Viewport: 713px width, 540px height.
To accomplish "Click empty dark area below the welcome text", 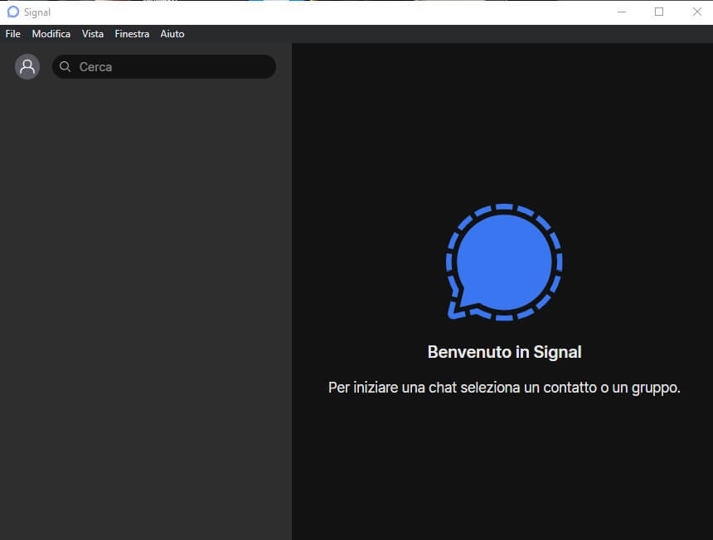I will 504,472.
